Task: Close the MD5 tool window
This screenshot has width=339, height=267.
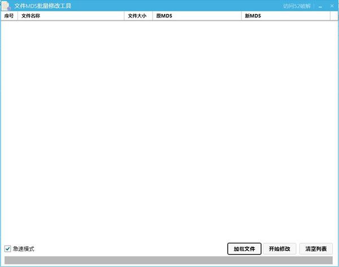Action: [x=332, y=6]
